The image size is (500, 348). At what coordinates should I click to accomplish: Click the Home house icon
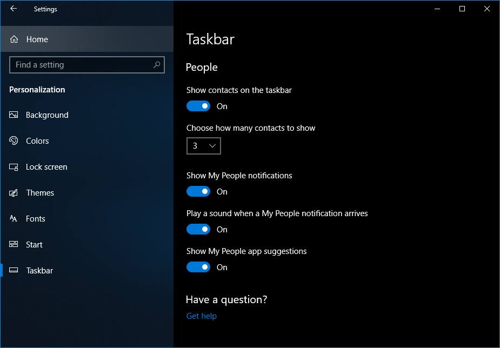click(x=15, y=39)
